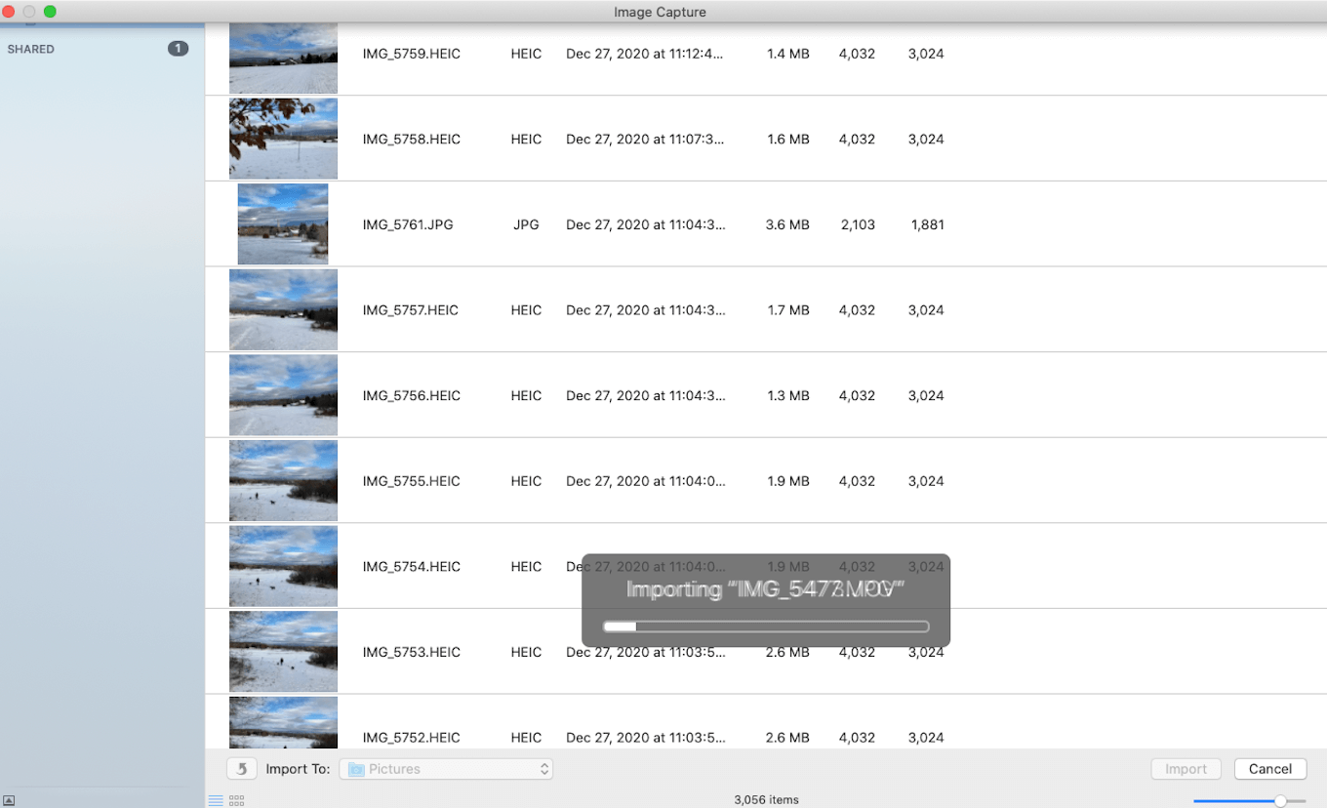
Task: Click 1.9 MB size in IMG_5755 row
Action: pos(787,481)
